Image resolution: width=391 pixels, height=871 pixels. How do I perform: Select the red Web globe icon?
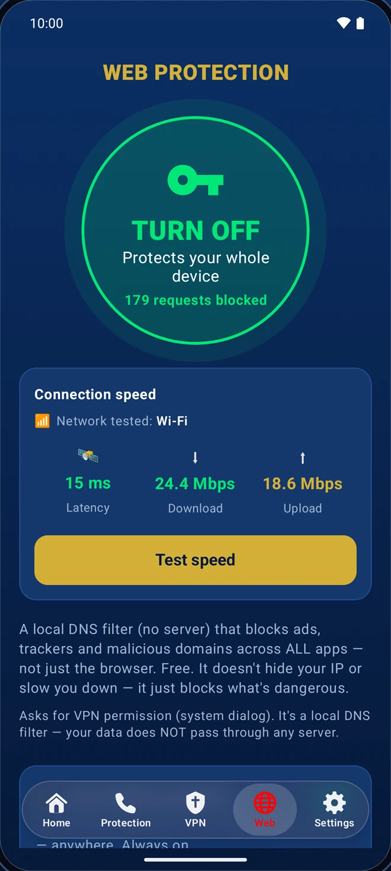pyautogui.click(x=264, y=803)
